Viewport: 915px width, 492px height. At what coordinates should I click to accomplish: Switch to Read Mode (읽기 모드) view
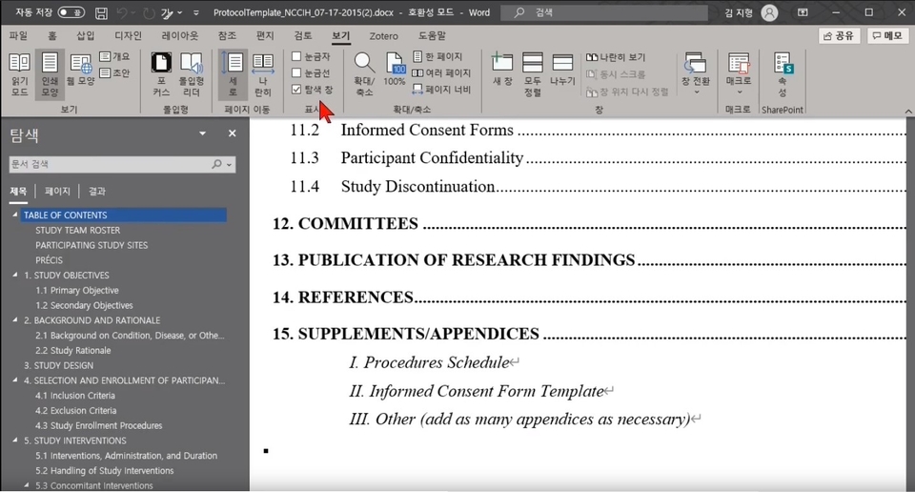(x=20, y=74)
